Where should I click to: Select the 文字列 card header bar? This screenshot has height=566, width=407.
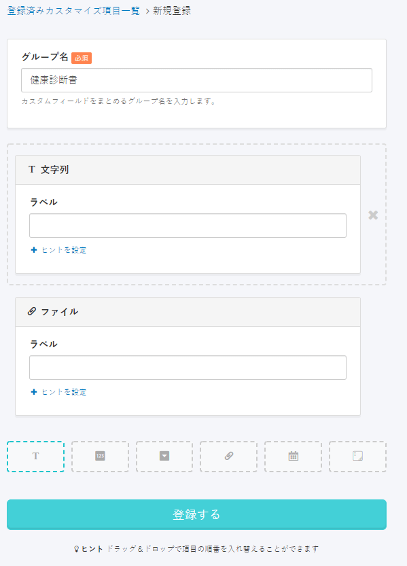(x=188, y=170)
